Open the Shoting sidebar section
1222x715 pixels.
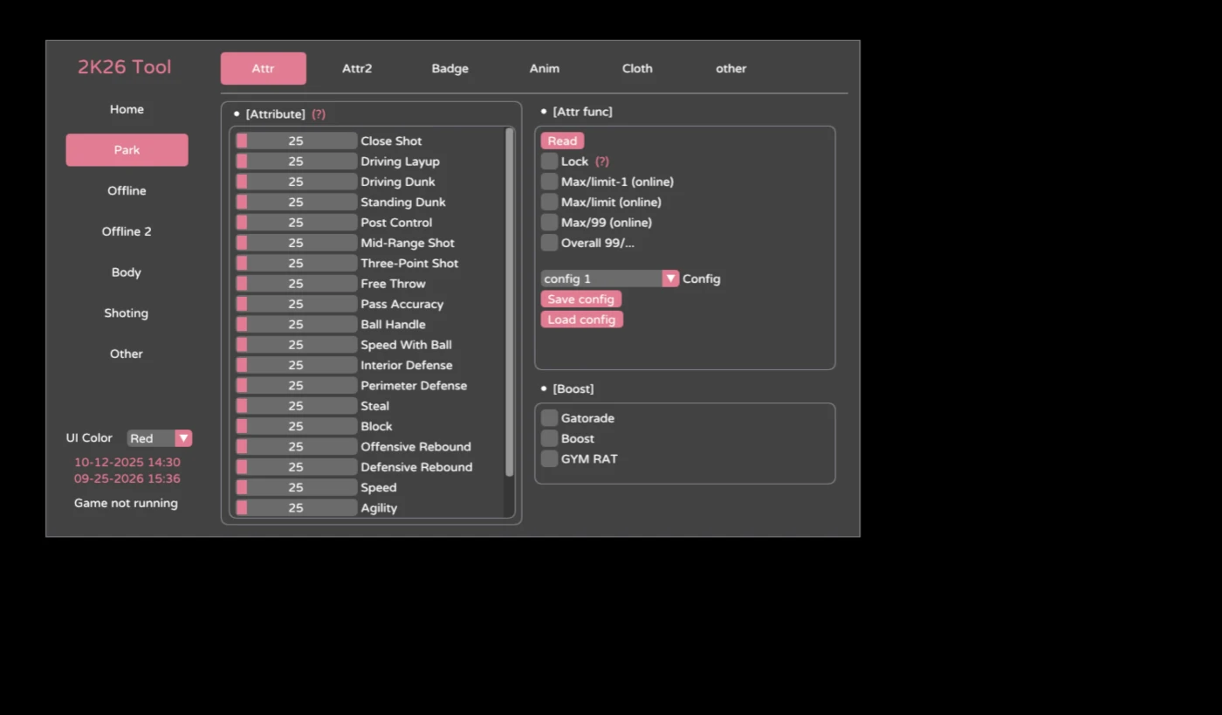127,313
